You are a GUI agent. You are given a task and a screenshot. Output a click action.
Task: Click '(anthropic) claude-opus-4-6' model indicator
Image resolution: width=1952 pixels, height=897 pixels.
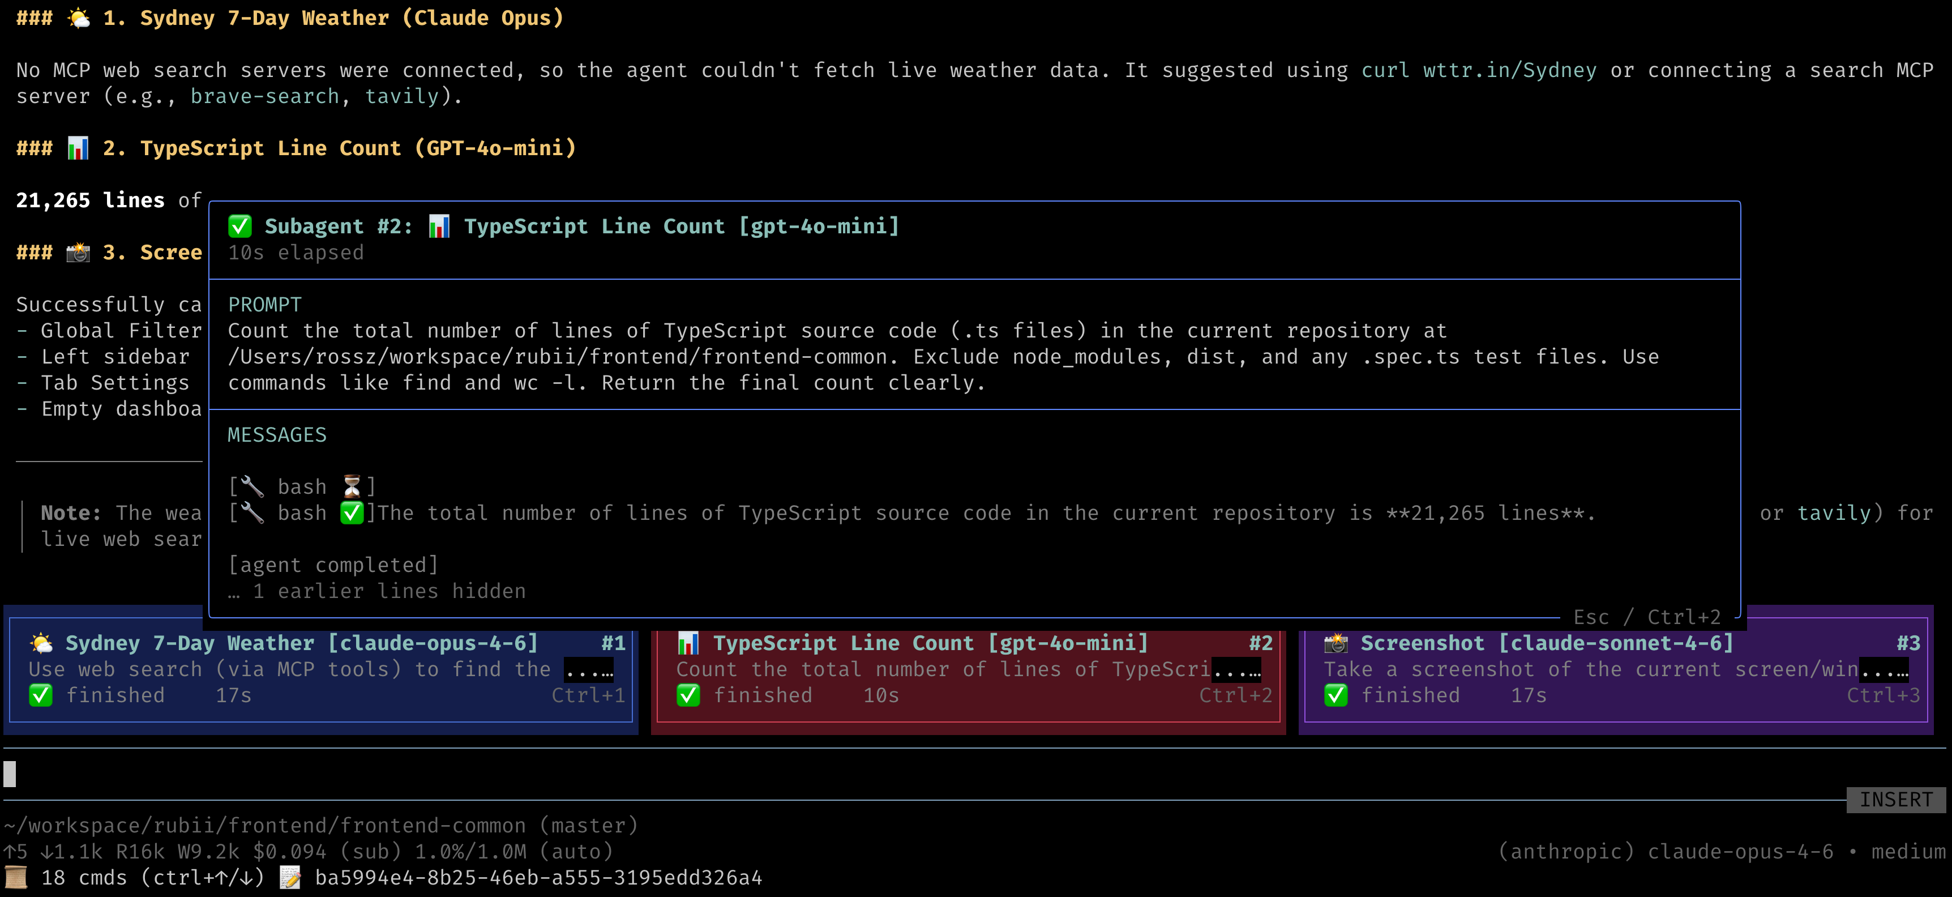pos(1666,852)
